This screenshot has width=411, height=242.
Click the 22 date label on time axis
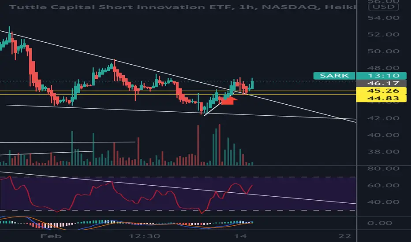point(345,236)
